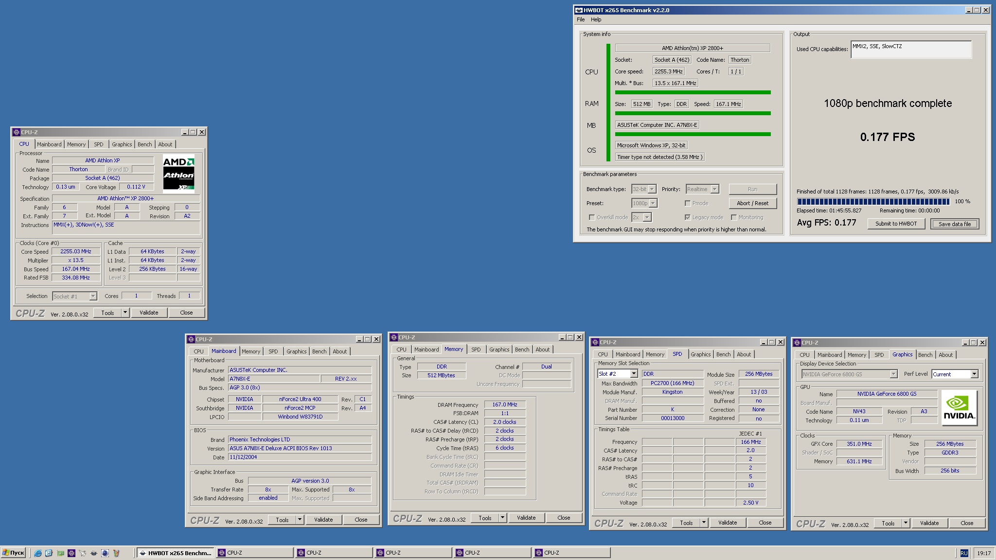Open the green graphics card quick launch icon
The image size is (996, 560).
pos(60,553)
